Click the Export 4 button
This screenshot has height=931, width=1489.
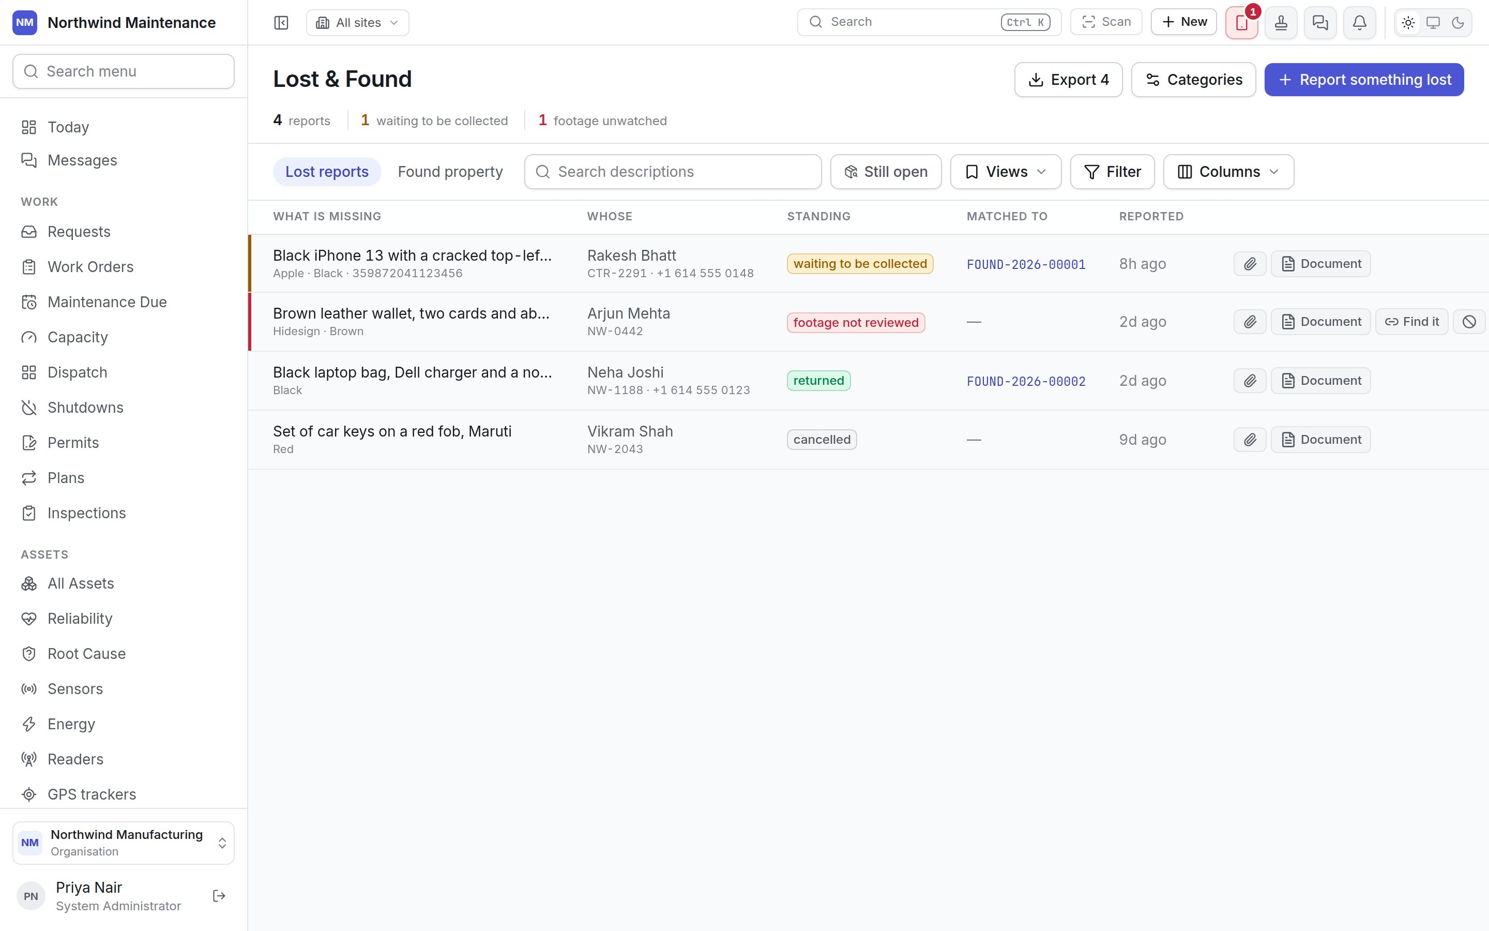pos(1068,80)
